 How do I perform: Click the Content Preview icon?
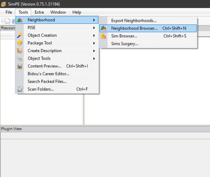[x=20, y=66]
